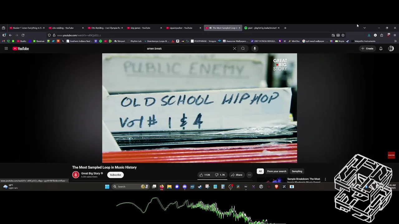Open Brave browser from the taskbar
Screen dimensions: 399x224
pos(276,187)
